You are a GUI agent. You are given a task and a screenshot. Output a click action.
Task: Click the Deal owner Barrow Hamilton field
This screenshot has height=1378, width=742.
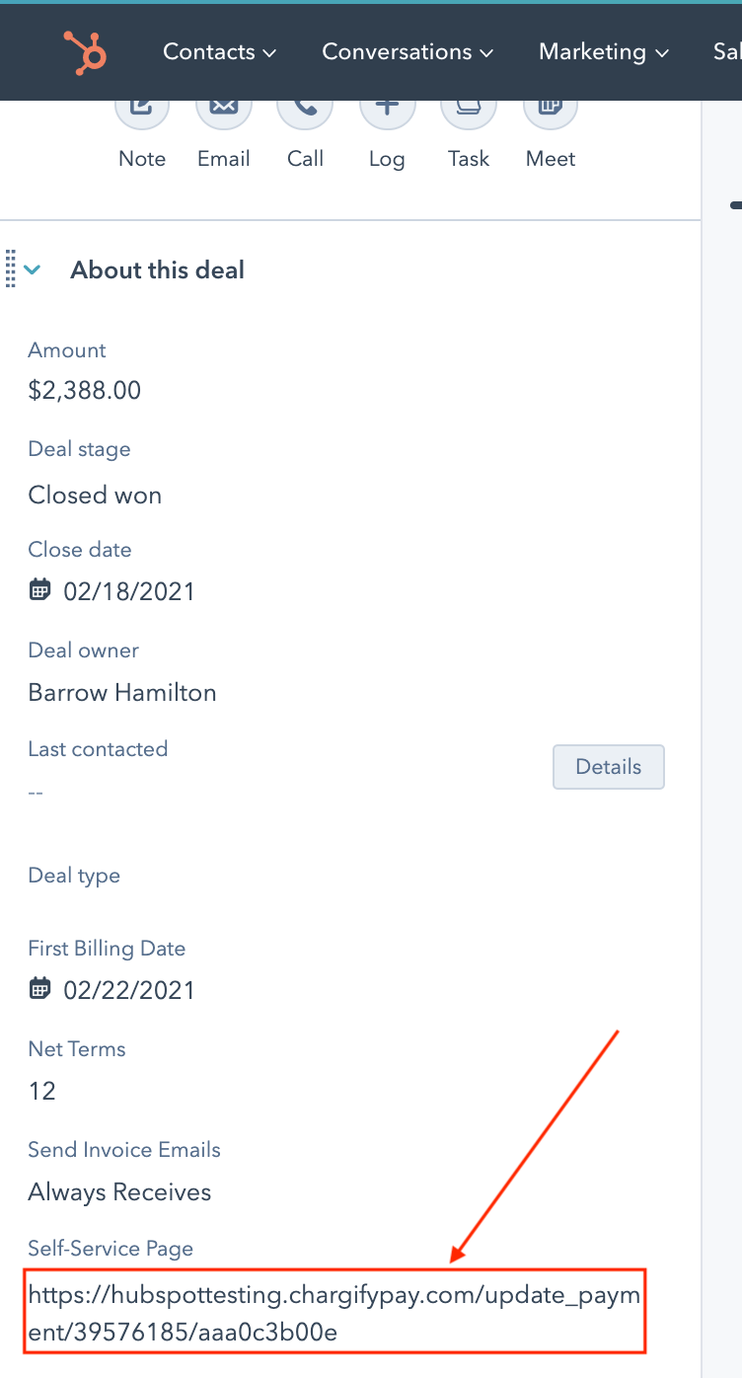coord(122,693)
